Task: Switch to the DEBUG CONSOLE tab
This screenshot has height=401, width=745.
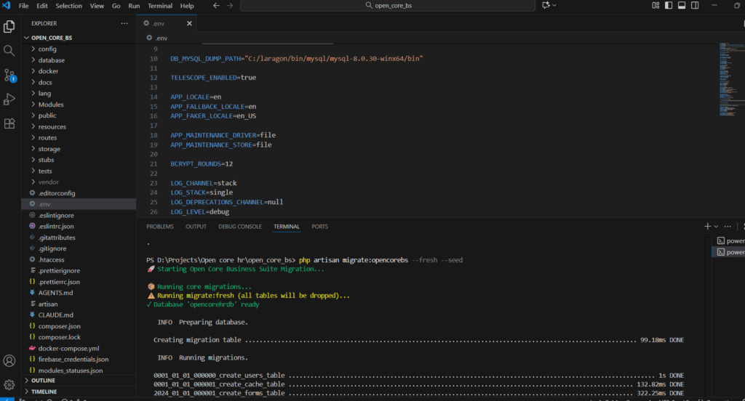Action: (x=239, y=227)
